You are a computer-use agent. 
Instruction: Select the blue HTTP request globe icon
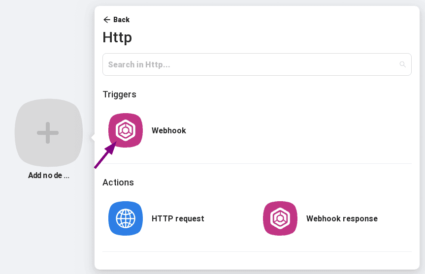[x=126, y=218]
